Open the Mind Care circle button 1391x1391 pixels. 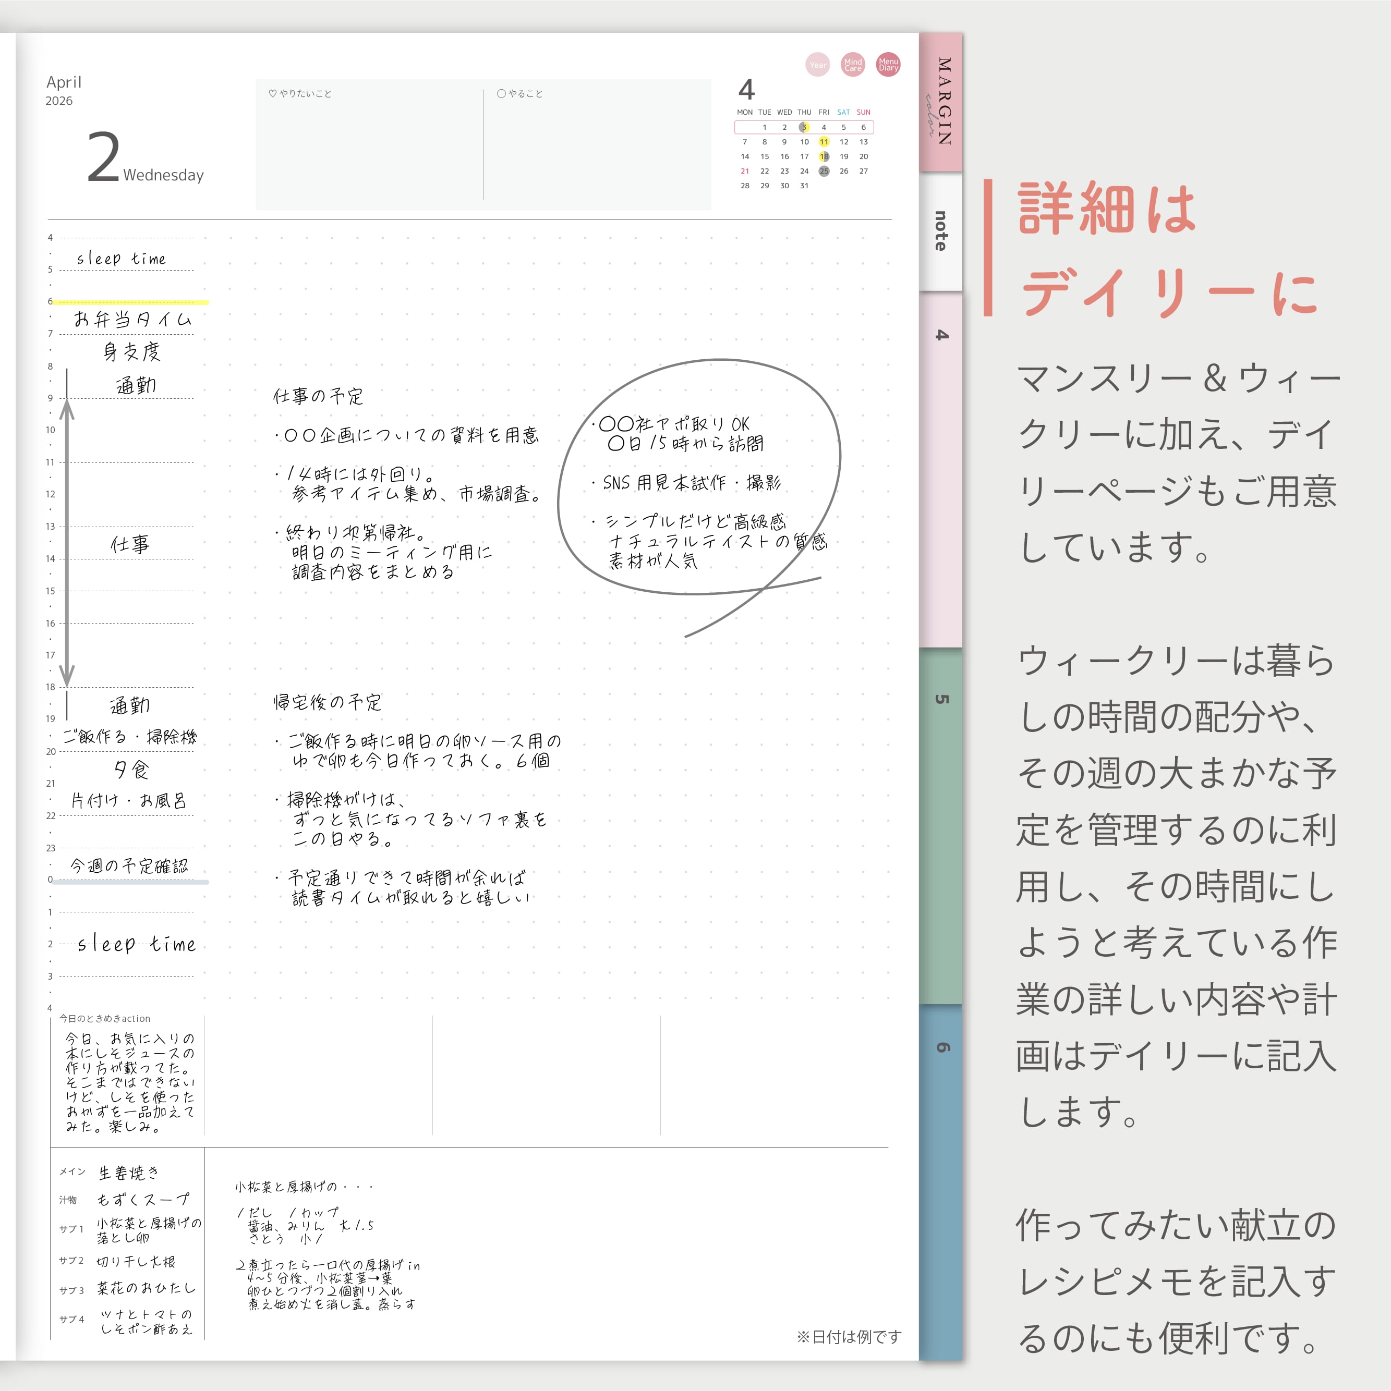[x=853, y=65]
